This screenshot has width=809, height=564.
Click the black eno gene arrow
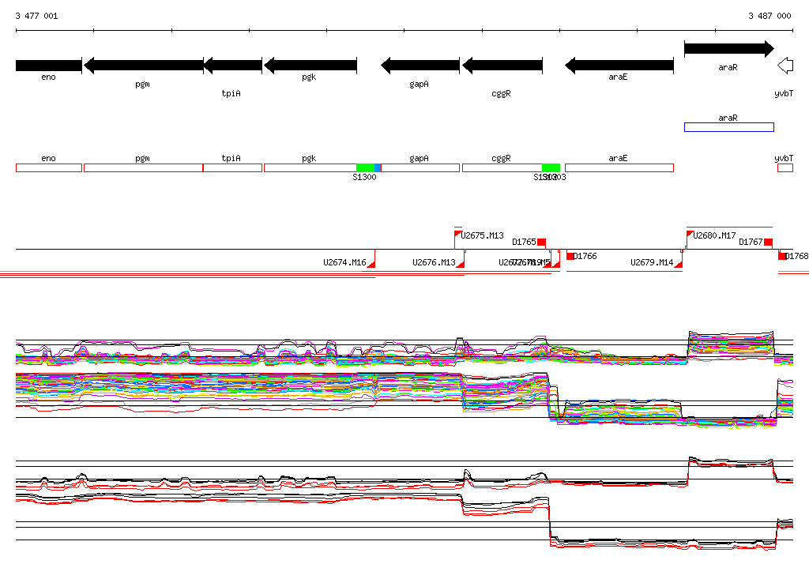[49, 66]
